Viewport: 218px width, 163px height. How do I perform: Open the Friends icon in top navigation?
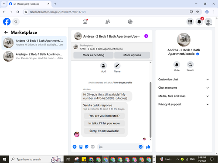click(x=108, y=22)
